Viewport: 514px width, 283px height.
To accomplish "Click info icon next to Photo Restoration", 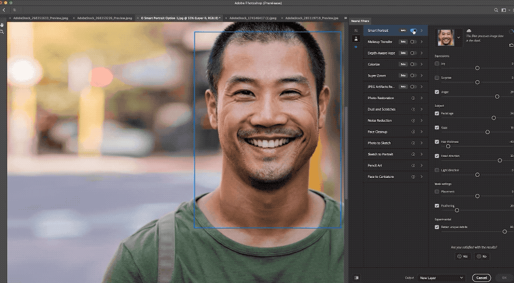I will (x=413, y=98).
